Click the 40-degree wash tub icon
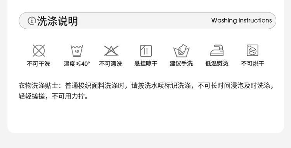 pos(77,51)
